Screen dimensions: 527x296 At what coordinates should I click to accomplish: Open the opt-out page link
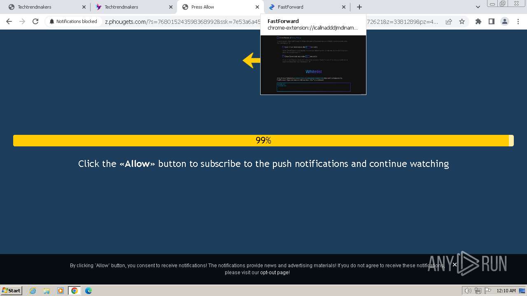275,273
